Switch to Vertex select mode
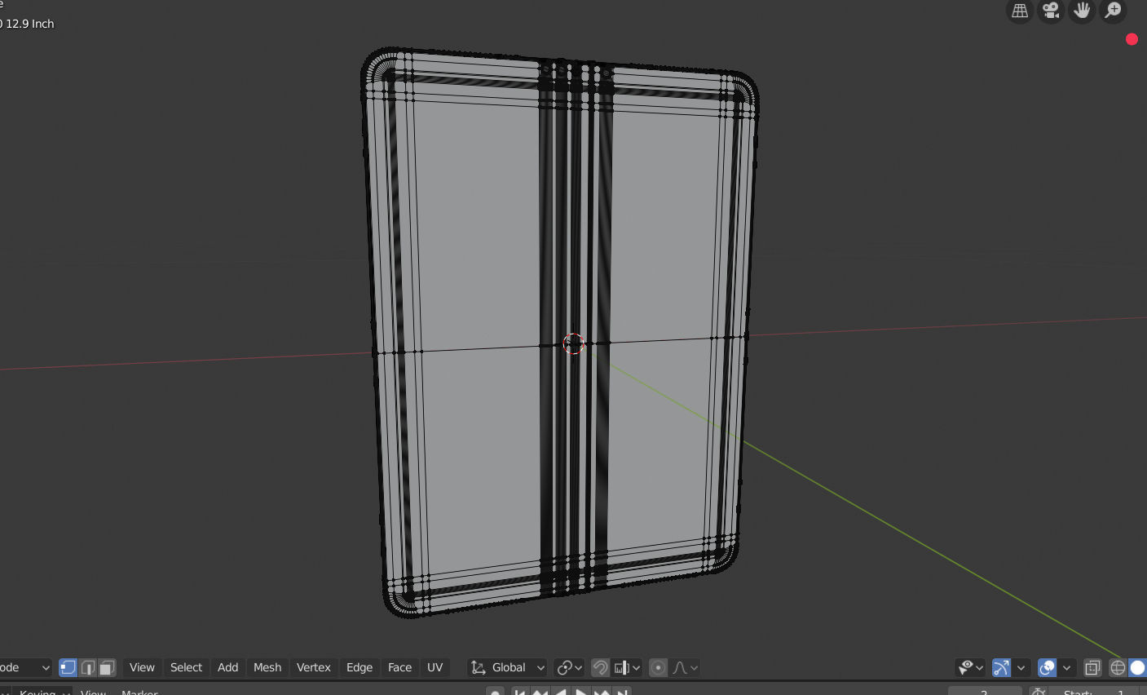This screenshot has width=1147, height=695. (x=68, y=667)
